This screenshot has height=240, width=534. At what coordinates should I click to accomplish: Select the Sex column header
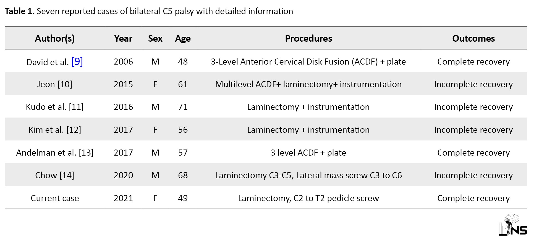(155, 38)
